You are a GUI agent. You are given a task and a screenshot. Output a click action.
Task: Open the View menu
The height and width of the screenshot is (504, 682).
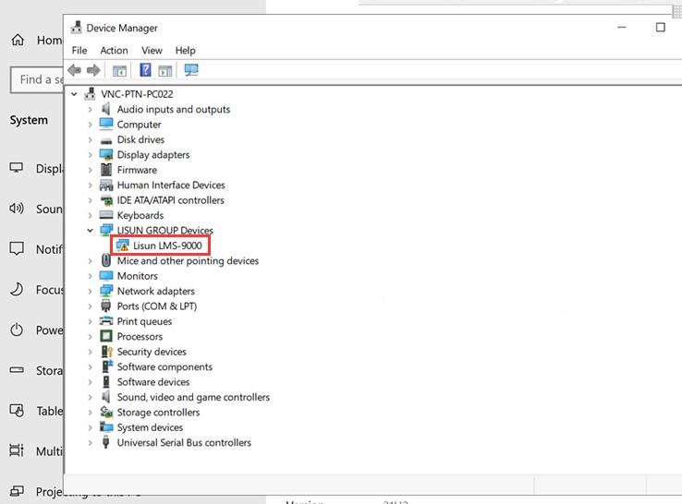(x=152, y=50)
